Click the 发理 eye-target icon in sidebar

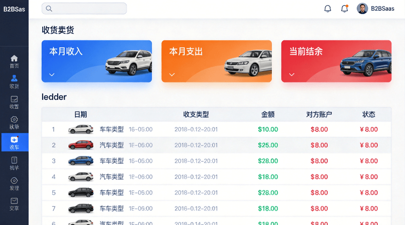pyautogui.click(x=14, y=180)
